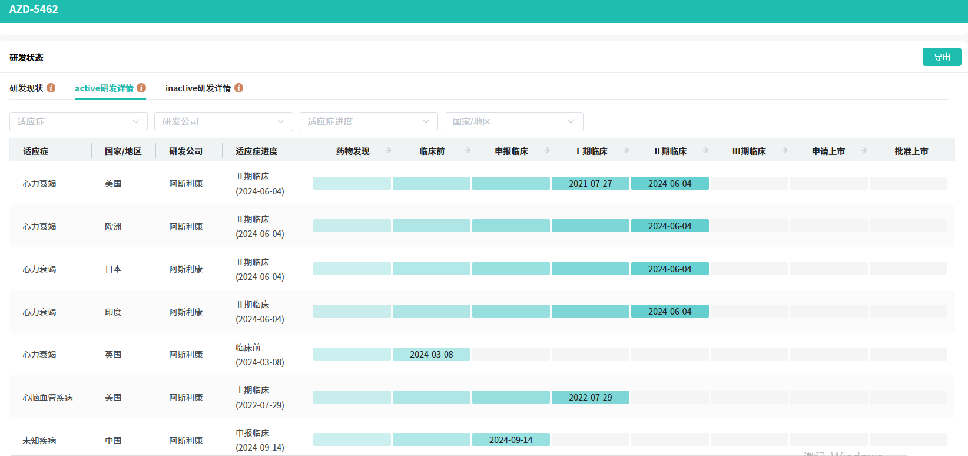This screenshot has width=968, height=456.
Task: Click arrow icon after 申报临床 column header
Action: [547, 151]
